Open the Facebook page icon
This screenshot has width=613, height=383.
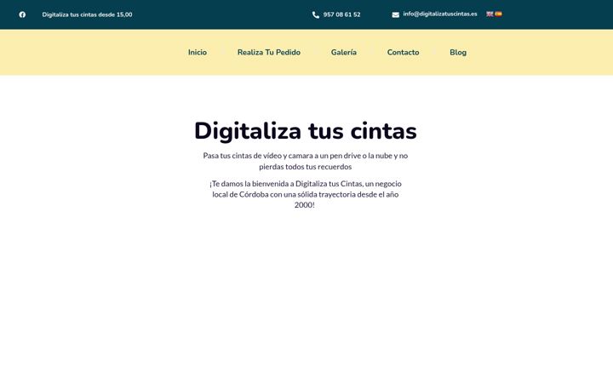click(x=22, y=14)
